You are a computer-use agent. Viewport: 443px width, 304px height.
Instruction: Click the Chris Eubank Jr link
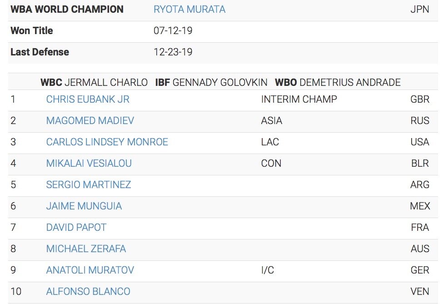point(88,99)
